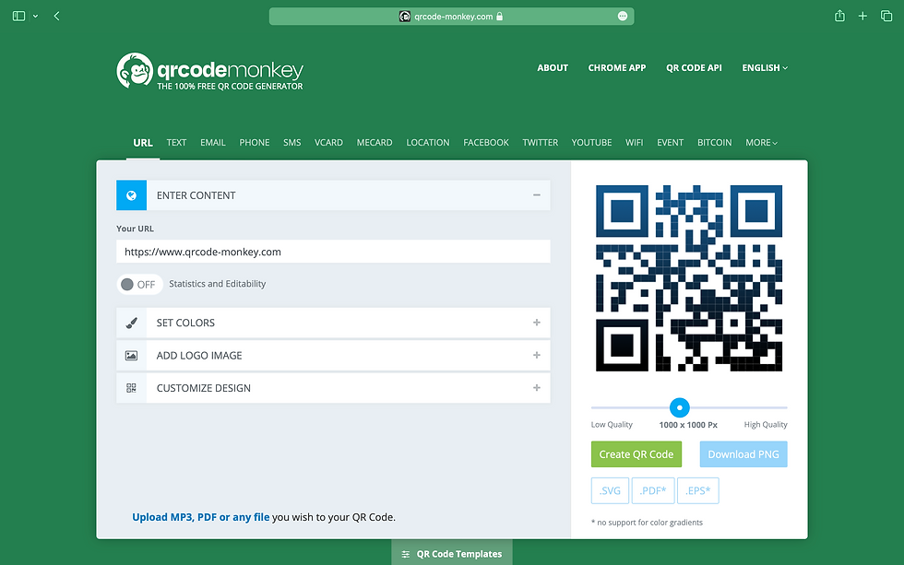Screen dimensions: 904x565
Task: Select the URL tab
Action: pos(142,142)
